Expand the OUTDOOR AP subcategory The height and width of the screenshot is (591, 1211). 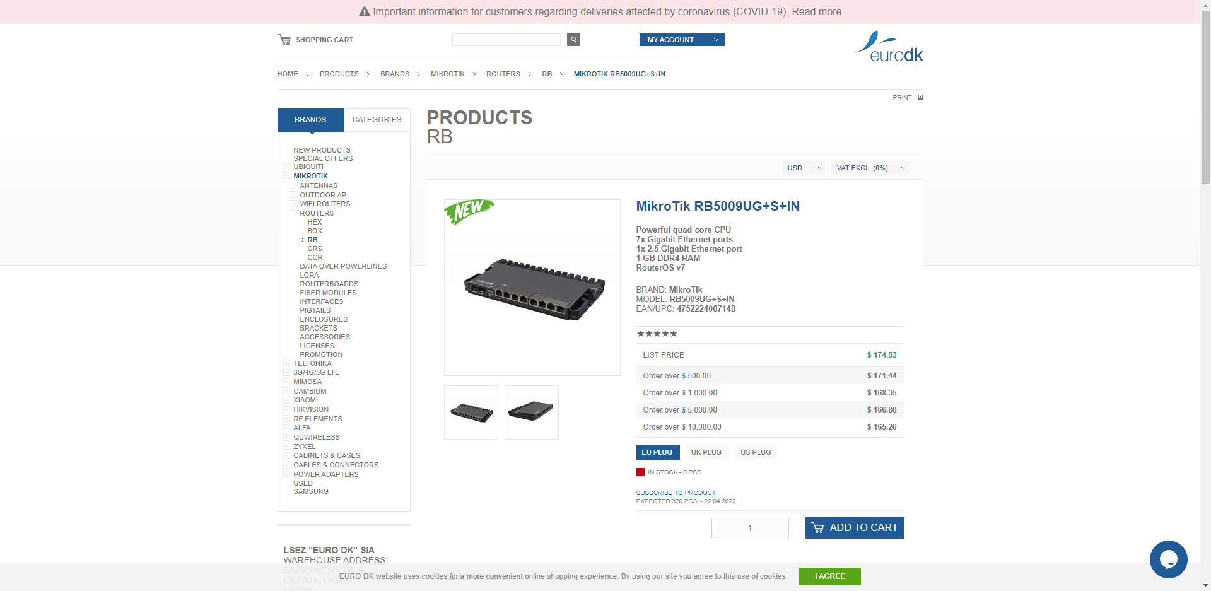click(293, 195)
